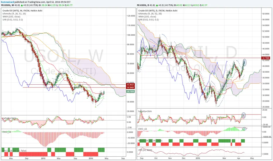273x161 pixels.
Task: Click the 120.0000 price axis value
Action: [x=131, y=16]
